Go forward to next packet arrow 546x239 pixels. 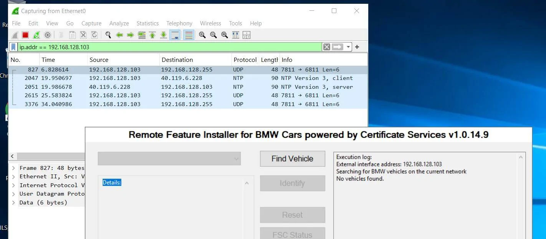[x=131, y=35]
